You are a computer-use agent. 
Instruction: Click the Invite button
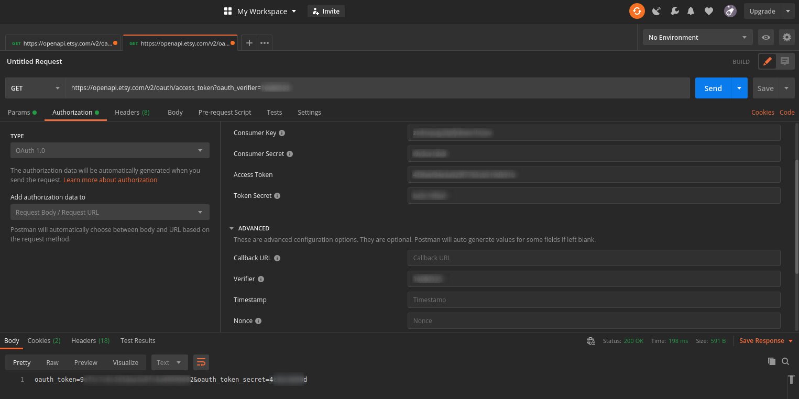click(326, 11)
